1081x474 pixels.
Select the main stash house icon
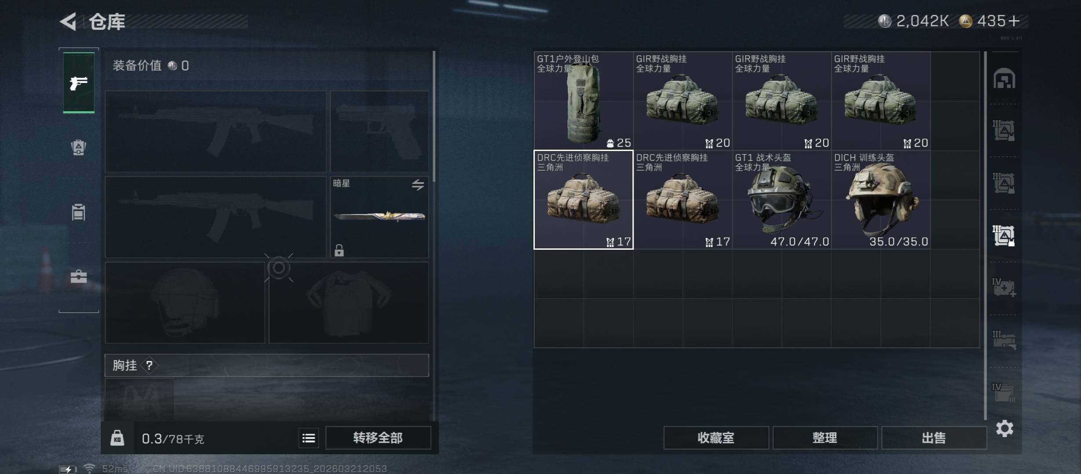coord(1005,79)
